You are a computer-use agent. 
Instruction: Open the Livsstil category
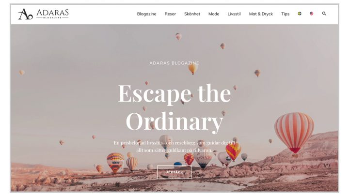(x=234, y=14)
